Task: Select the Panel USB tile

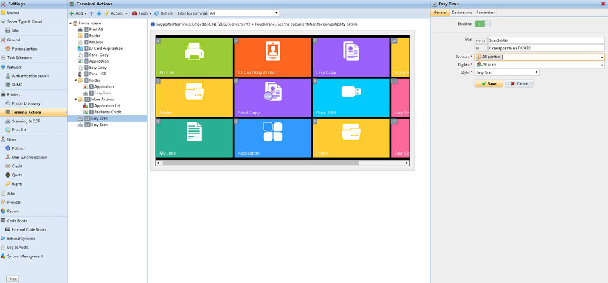Action: (x=351, y=98)
